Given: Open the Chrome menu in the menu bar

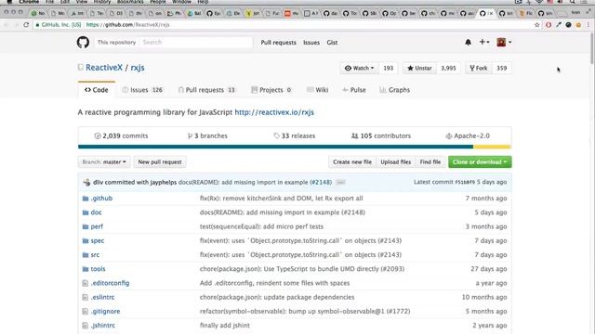Looking at the screenshot, I should point(29,2).
